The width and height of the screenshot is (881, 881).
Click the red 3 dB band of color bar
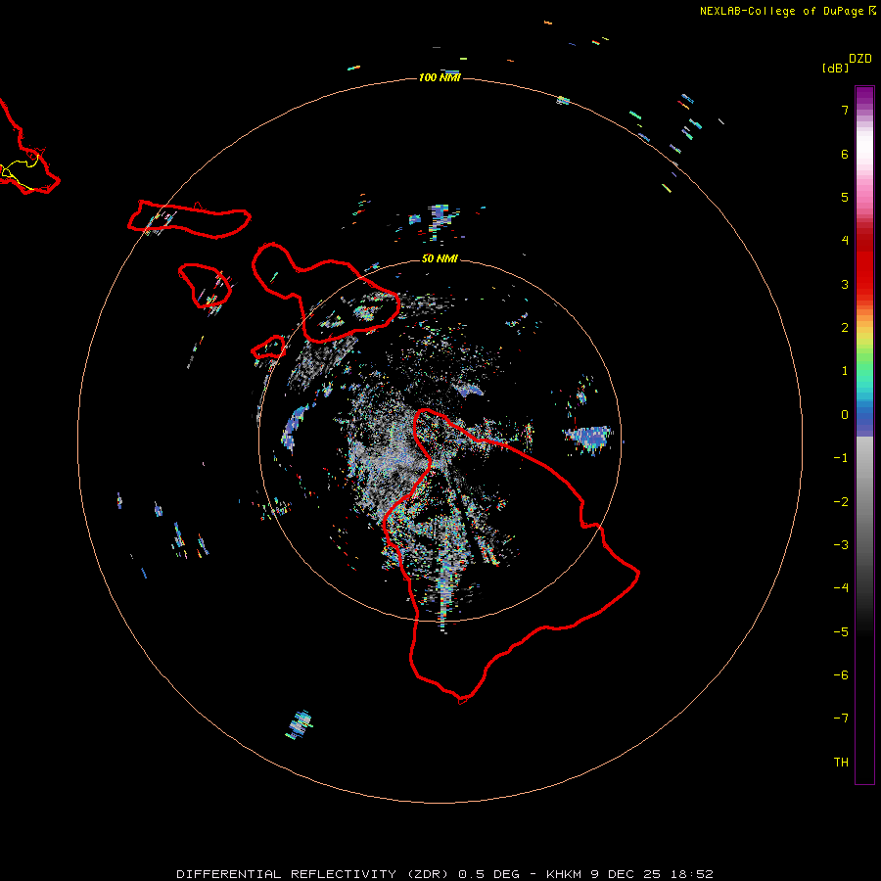pyautogui.click(x=864, y=280)
